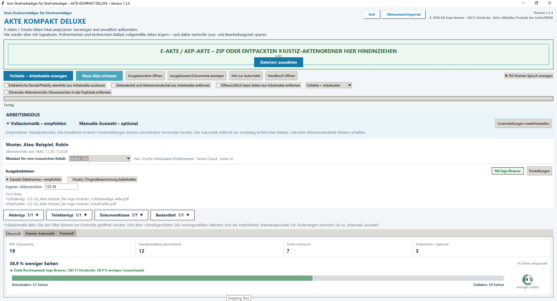Click Neue Akte einlesen button

pyautogui.click(x=99, y=76)
